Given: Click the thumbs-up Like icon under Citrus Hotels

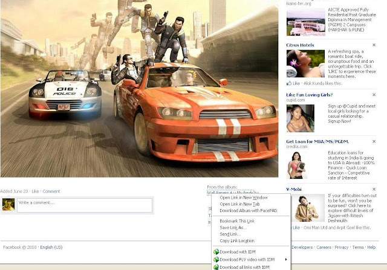Looking at the screenshot, I should (289, 83).
